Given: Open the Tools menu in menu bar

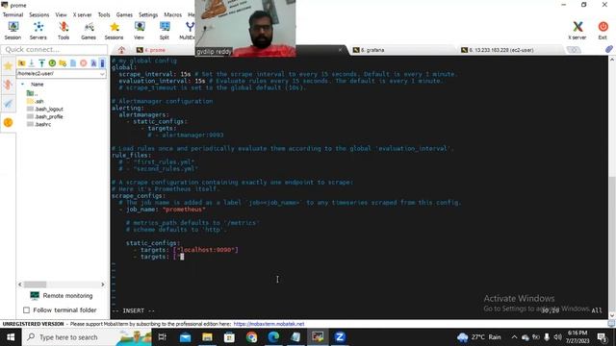Looking at the screenshot, I should click(x=104, y=14).
